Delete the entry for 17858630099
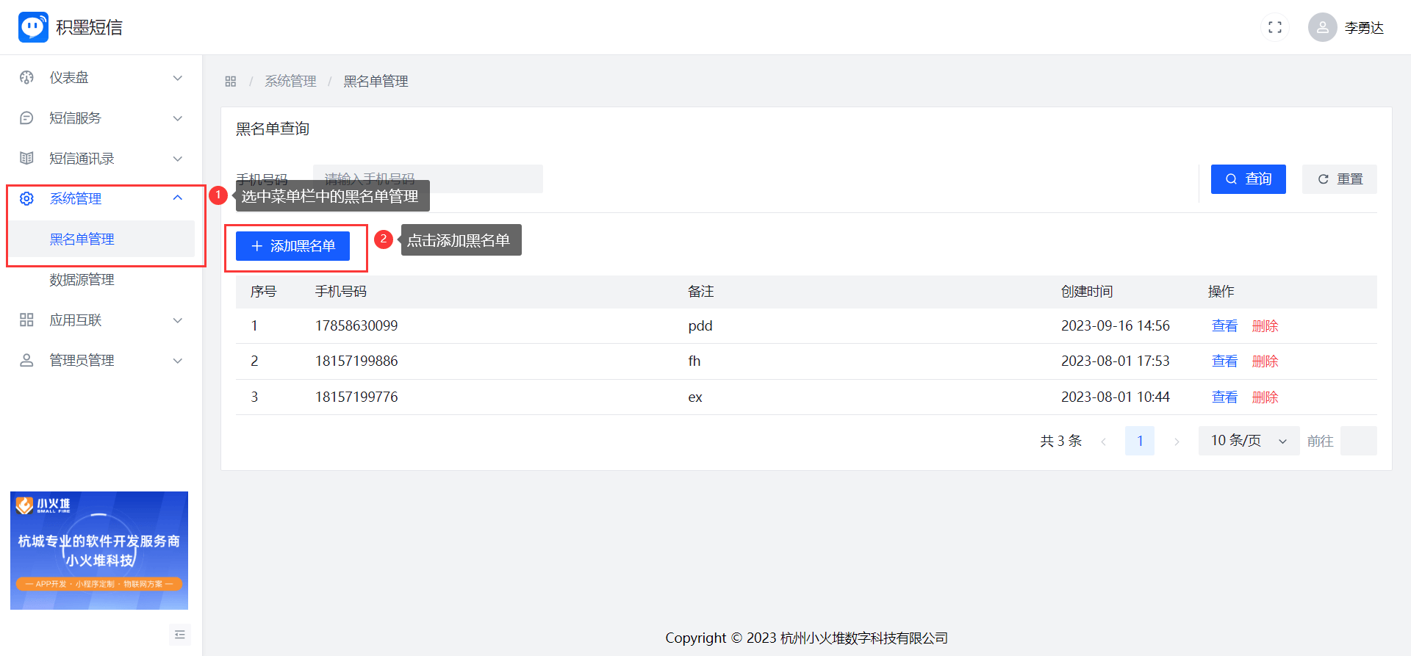The image size is (1411, 656). [x=1265, y=326]
